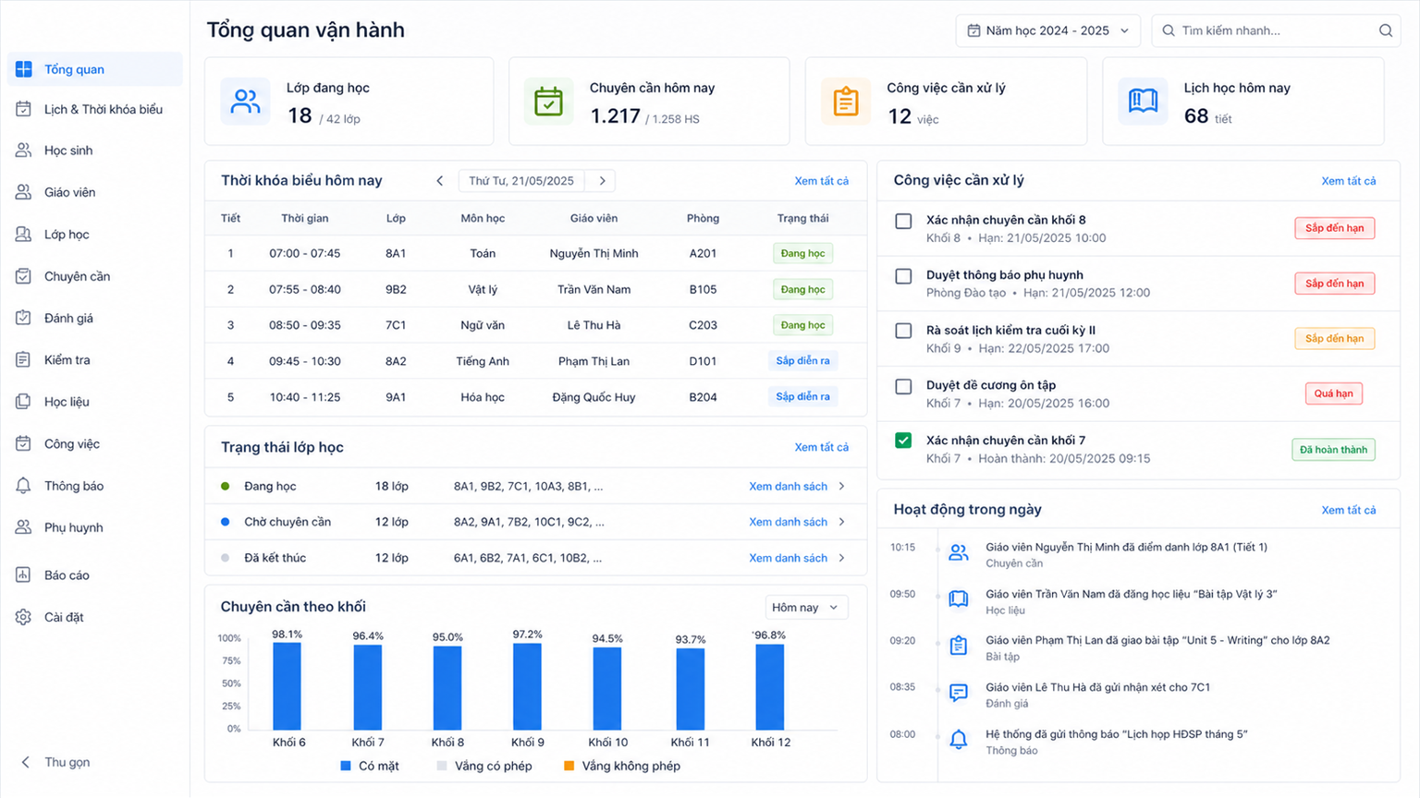Click teacher name Nguyễn Thị Minh in timetable

[x=594, y=253]
